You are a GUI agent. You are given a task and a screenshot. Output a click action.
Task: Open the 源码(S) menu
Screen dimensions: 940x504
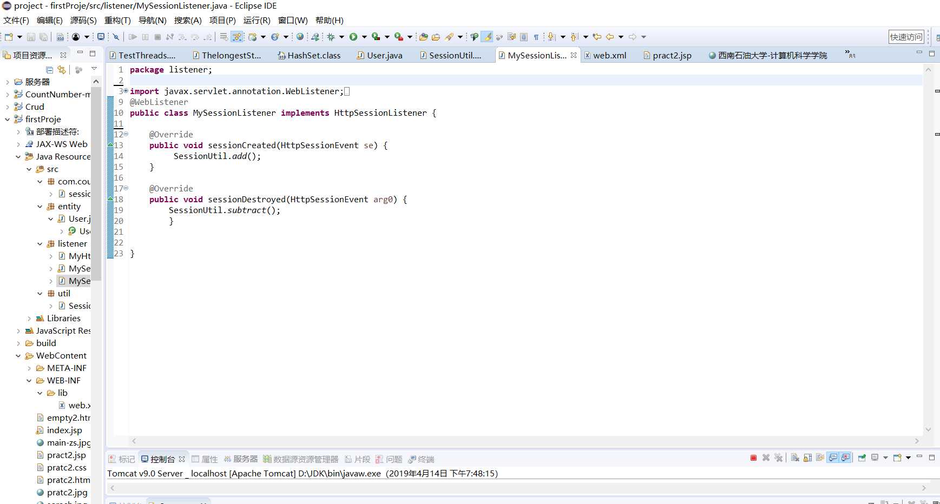click(83, 20)
